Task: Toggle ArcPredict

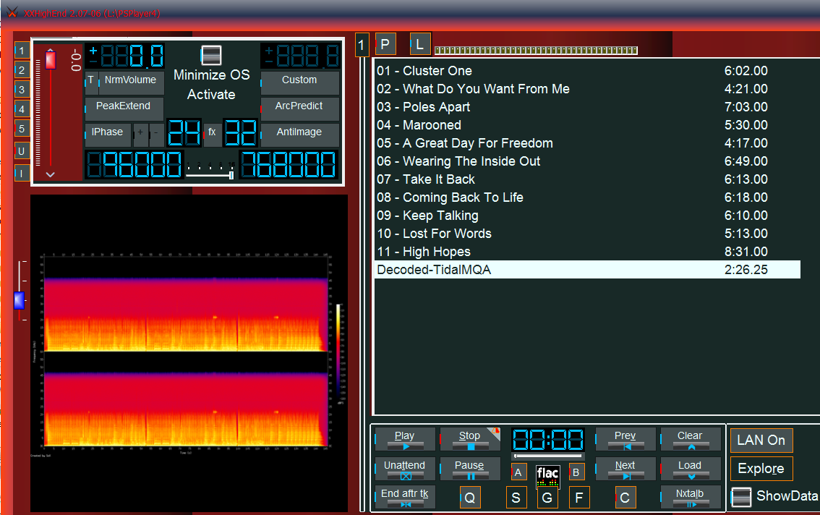Action: pos(299,108)
